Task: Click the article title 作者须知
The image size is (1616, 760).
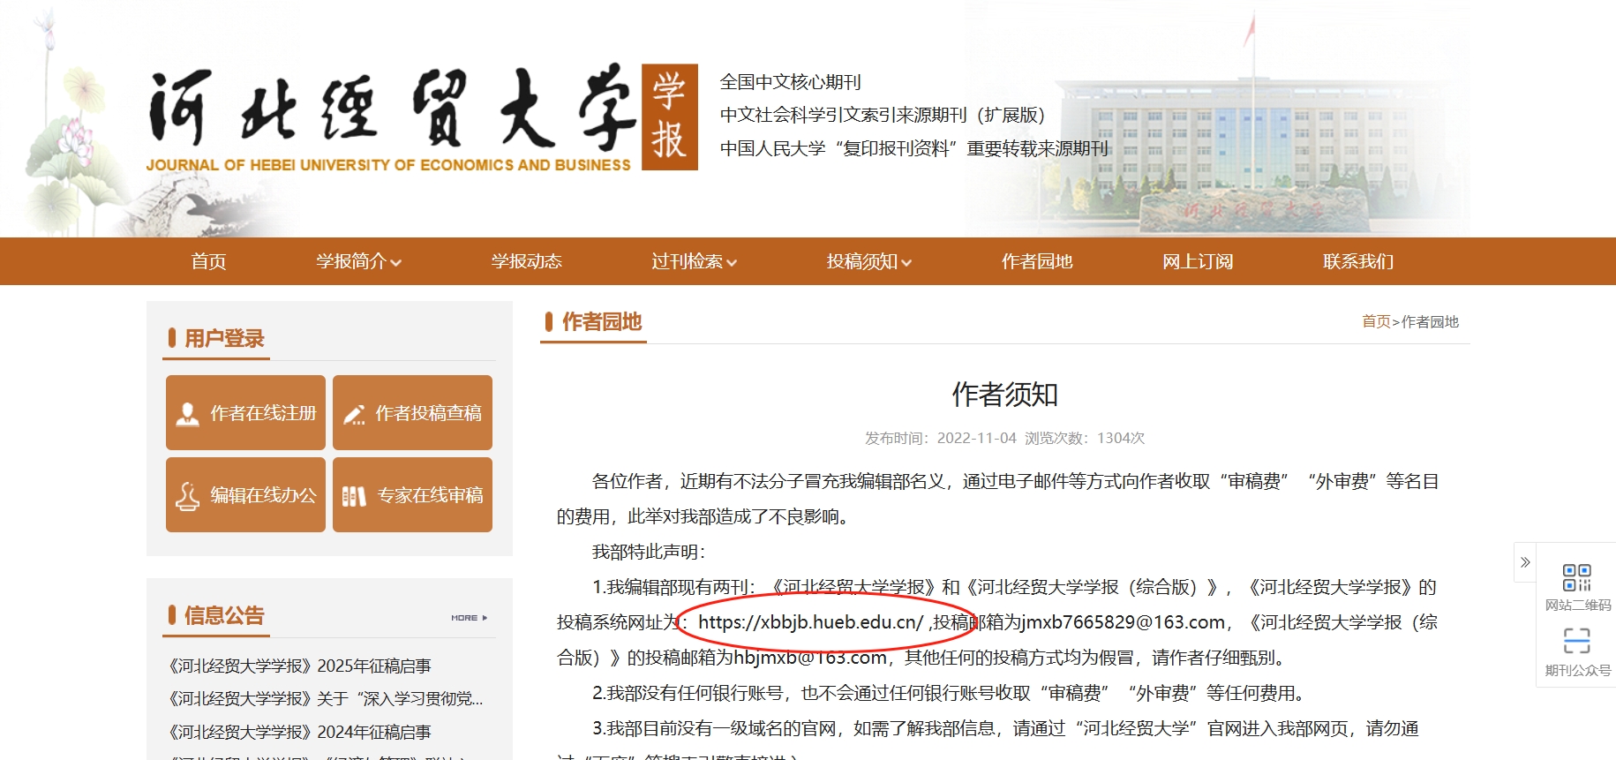Action: coord(1004,395)
